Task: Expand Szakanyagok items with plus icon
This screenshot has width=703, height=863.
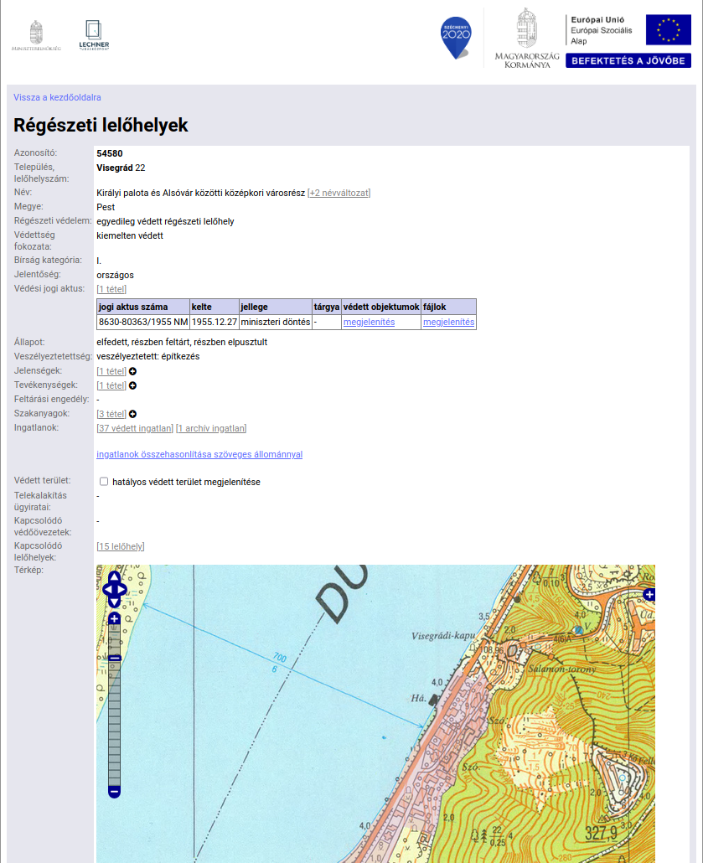Action: (132, 415)
